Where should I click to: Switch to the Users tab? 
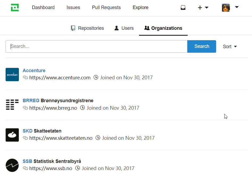[x=124, y=28]
